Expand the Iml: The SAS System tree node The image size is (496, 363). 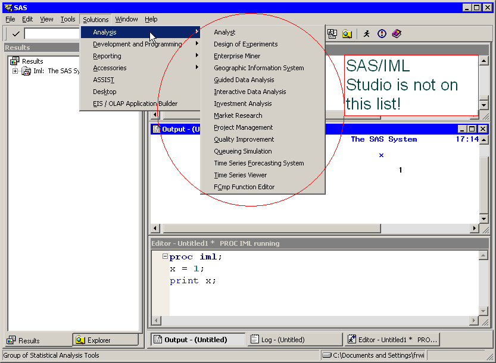click(x=15, y=71)
